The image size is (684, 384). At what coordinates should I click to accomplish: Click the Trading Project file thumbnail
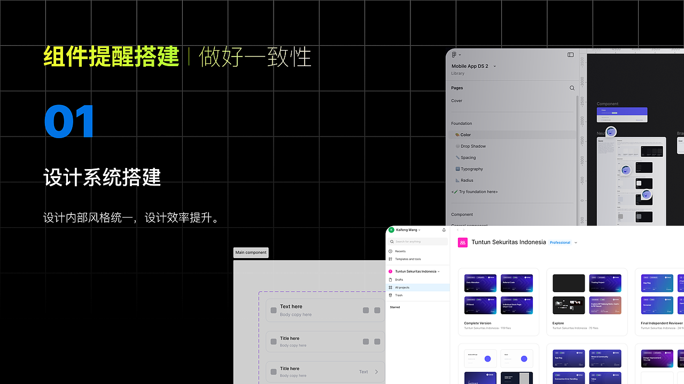(605, 283)
